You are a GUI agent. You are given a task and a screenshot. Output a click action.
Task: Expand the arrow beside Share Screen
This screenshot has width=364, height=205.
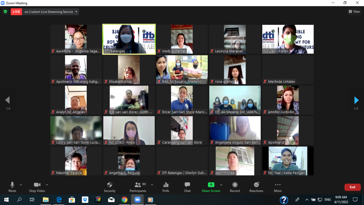(x=221, y=184)
